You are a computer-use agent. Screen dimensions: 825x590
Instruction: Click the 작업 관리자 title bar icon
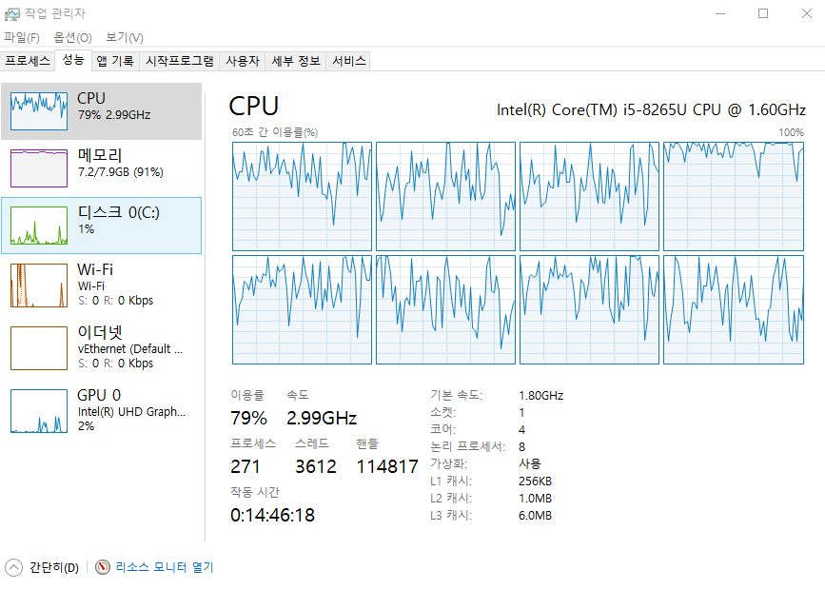pos(11,13)
